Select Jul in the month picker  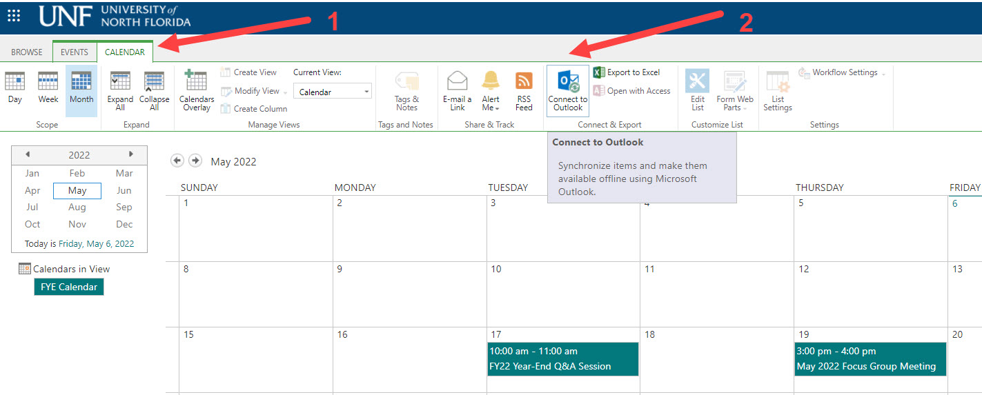click(32, 207)
